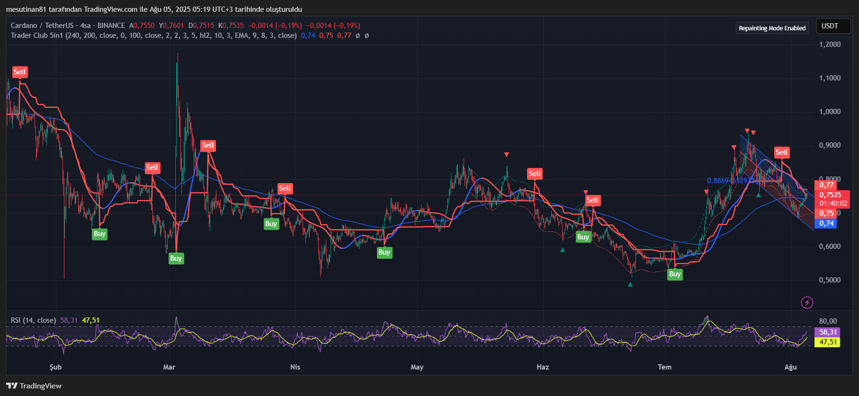Select the leftmost Sell signal label
The height and width of the screenshot is (396, 859).
(20, 72)
